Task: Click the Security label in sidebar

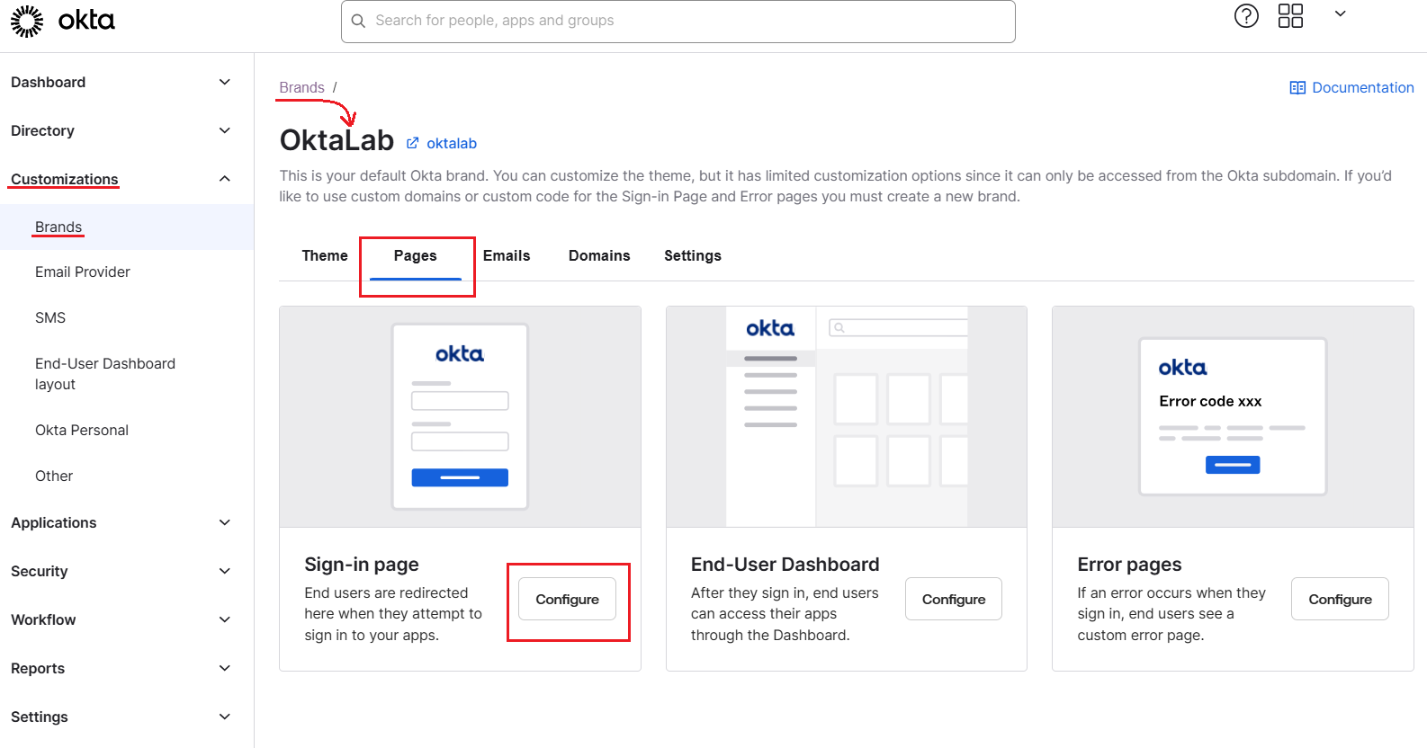Action: (x=40, y=571)
